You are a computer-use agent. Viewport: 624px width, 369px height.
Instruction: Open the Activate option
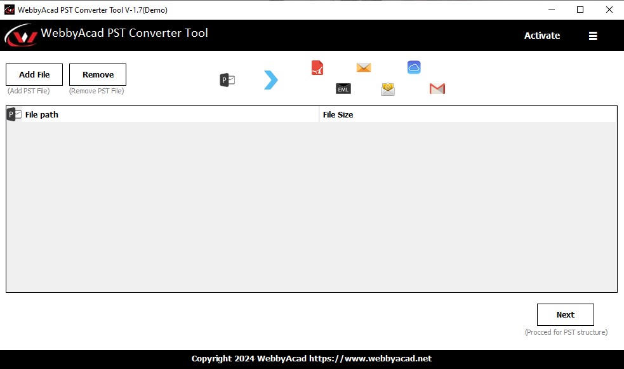(x=541, y=36)
